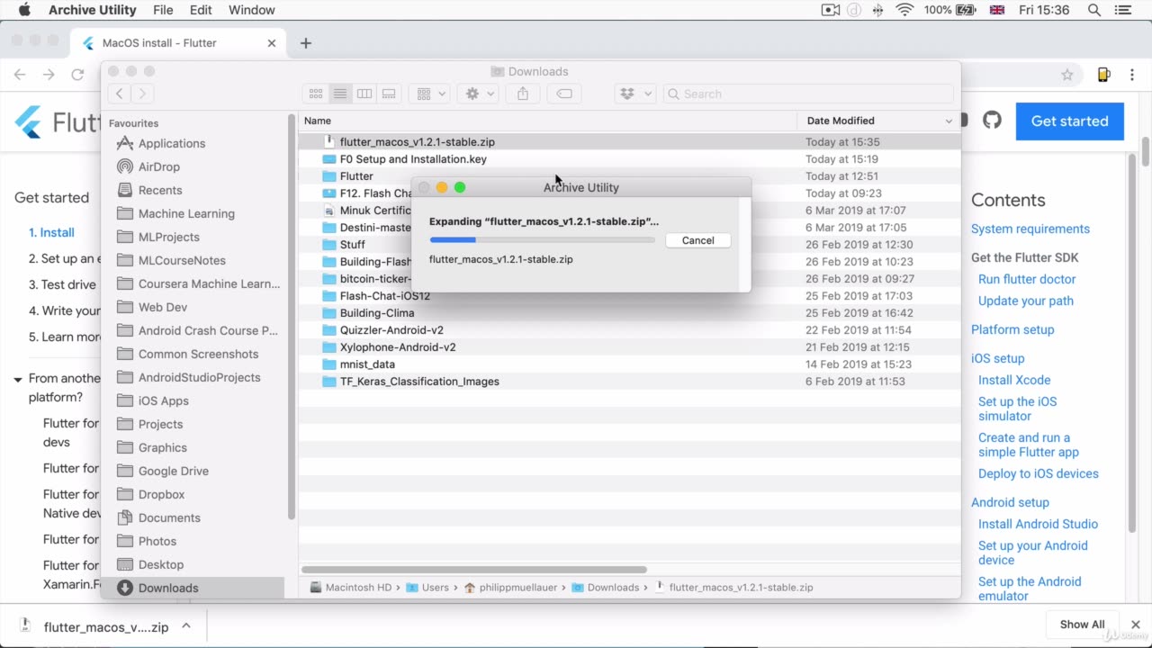
Task: Open a new browser tab
Action: 306,43
